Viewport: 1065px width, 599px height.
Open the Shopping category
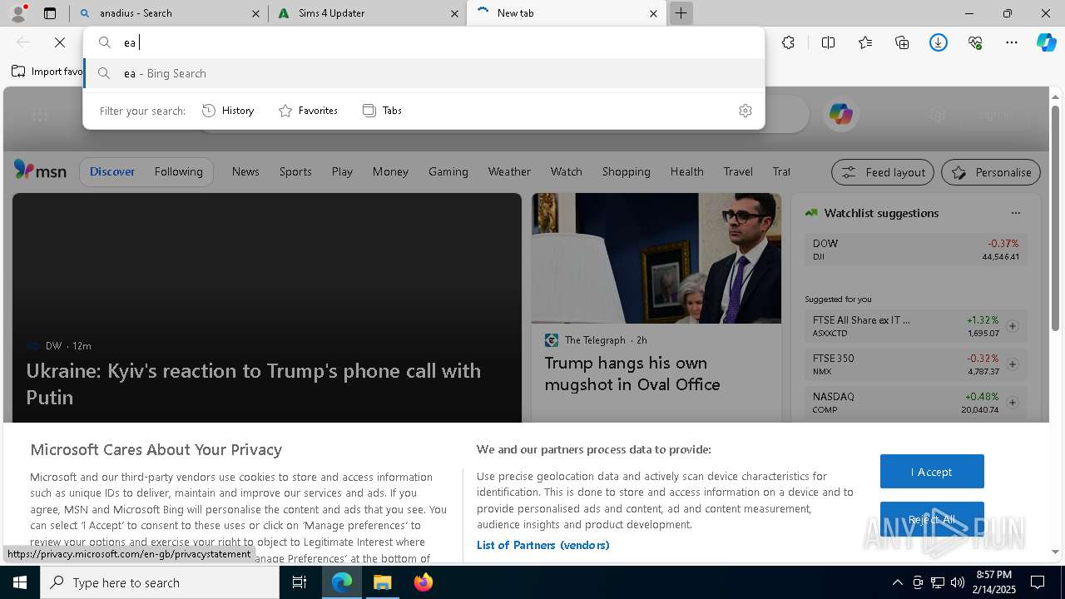coord(626,171)
